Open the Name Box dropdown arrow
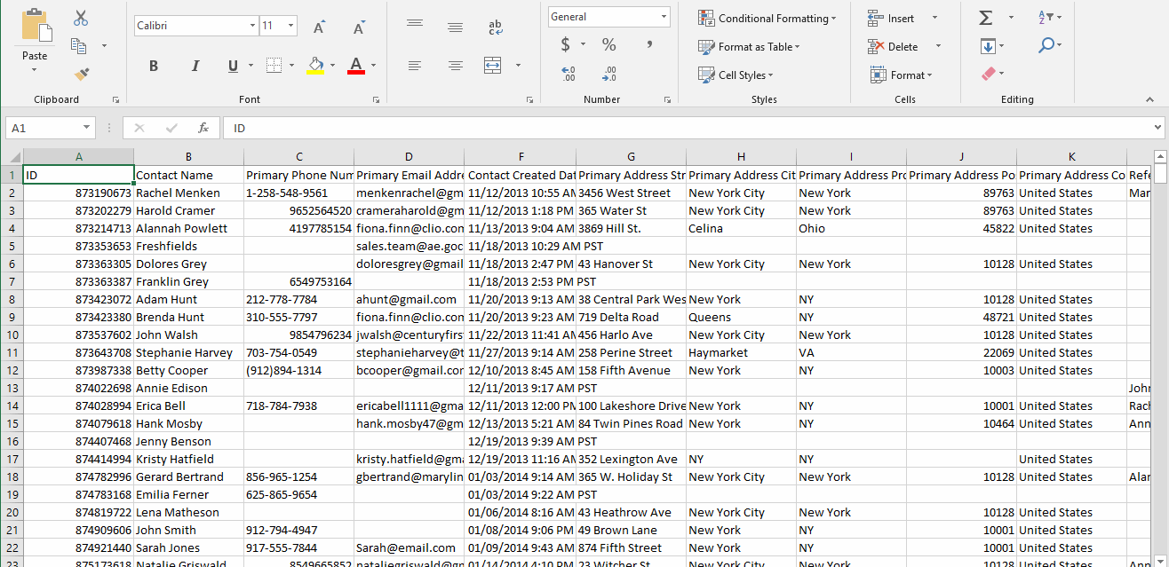 tap(86, 129)
